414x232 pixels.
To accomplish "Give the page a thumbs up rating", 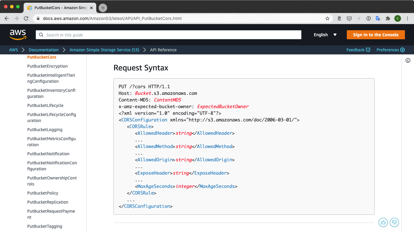I will 383,222.
